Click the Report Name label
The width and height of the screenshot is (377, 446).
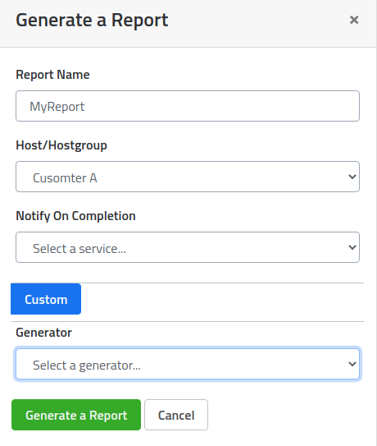52,75
